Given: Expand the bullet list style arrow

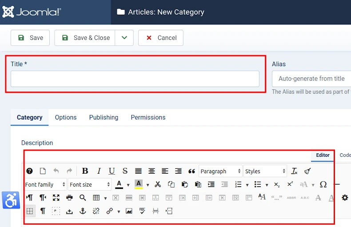Looking at the screenshot, I should (267, 185).
